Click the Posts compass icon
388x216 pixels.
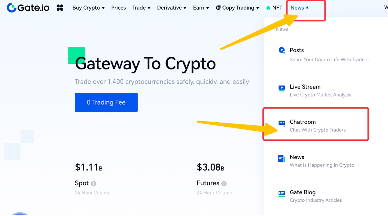[x=282, y=50]
